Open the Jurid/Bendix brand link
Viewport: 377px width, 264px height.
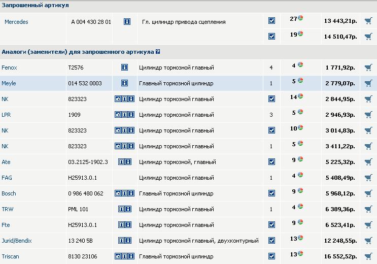click(x=17, y=241)
